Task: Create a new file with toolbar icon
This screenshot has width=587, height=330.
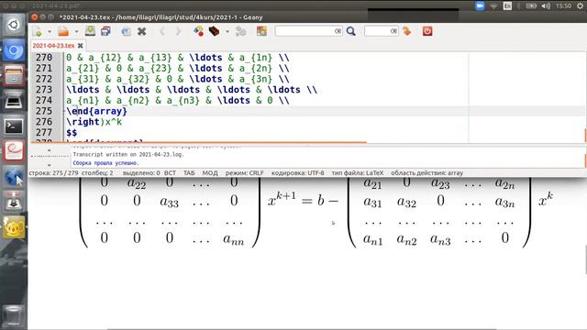Action: 37,31
